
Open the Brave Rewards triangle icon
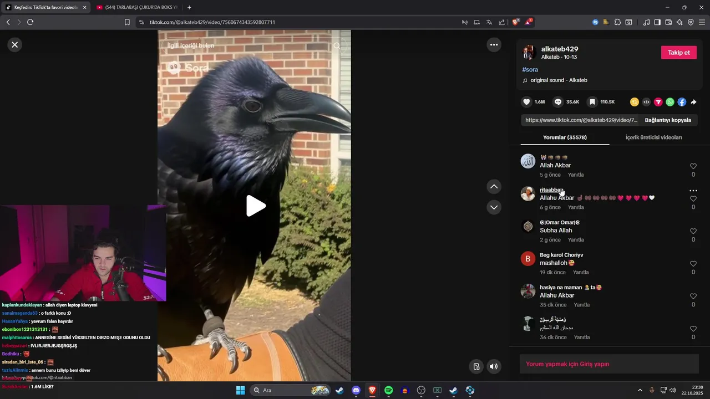(x=529, y=22)
